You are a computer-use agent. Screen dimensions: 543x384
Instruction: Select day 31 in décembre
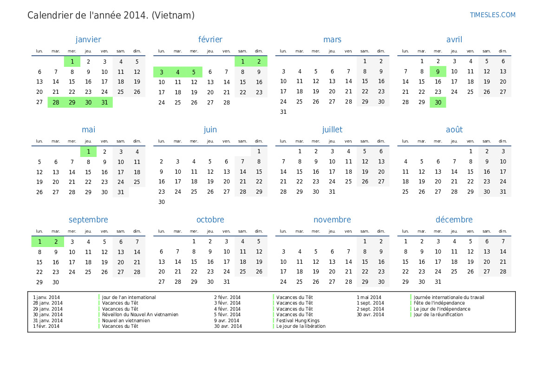click(x=438, y=282)
